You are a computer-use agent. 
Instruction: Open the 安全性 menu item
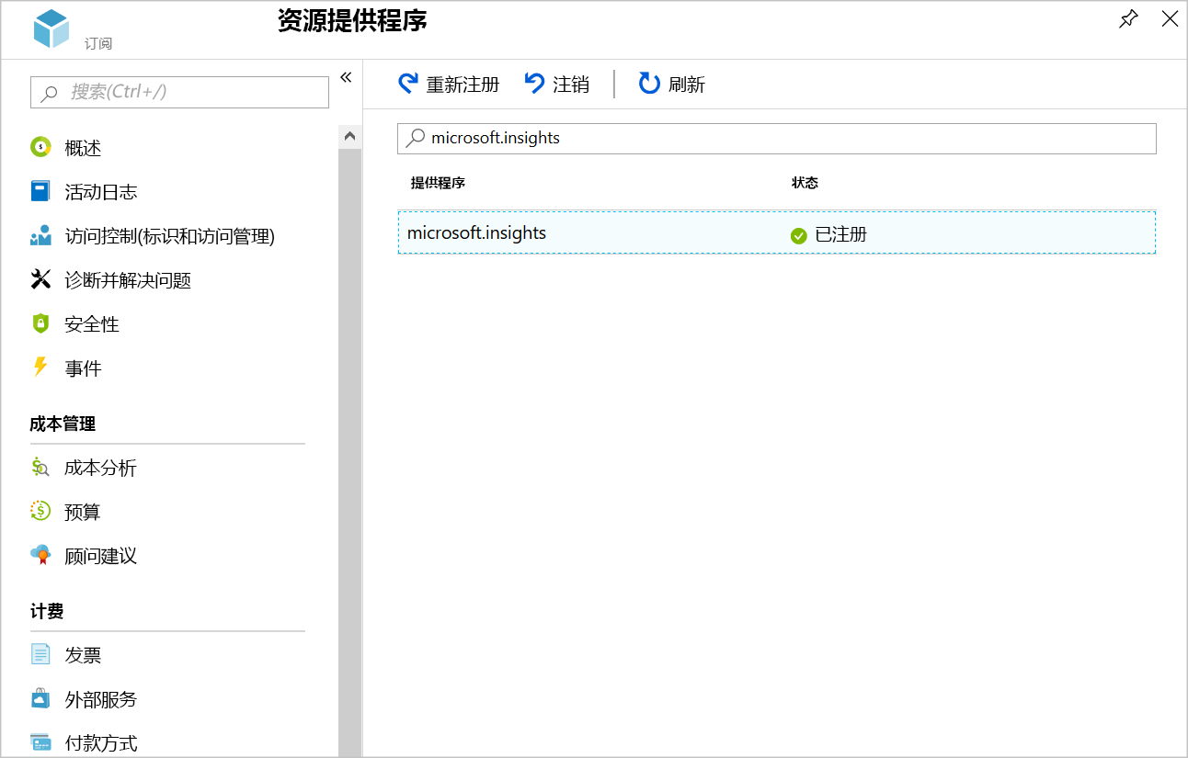tap(92, 324)
